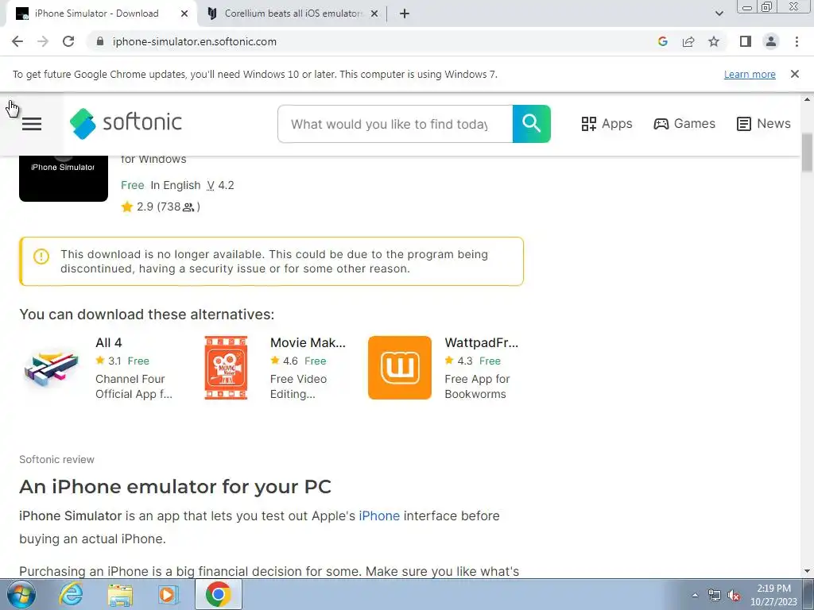Open the Games section
Image resolution: width=814 pixels, height=610 pixels.
click(684, 124)
